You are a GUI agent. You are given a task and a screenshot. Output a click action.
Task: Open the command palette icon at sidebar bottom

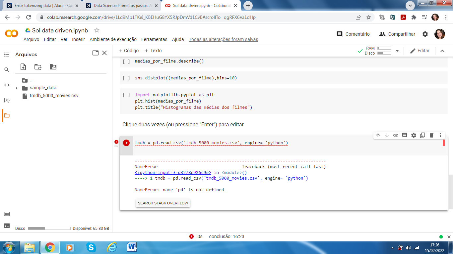[7, 214]
